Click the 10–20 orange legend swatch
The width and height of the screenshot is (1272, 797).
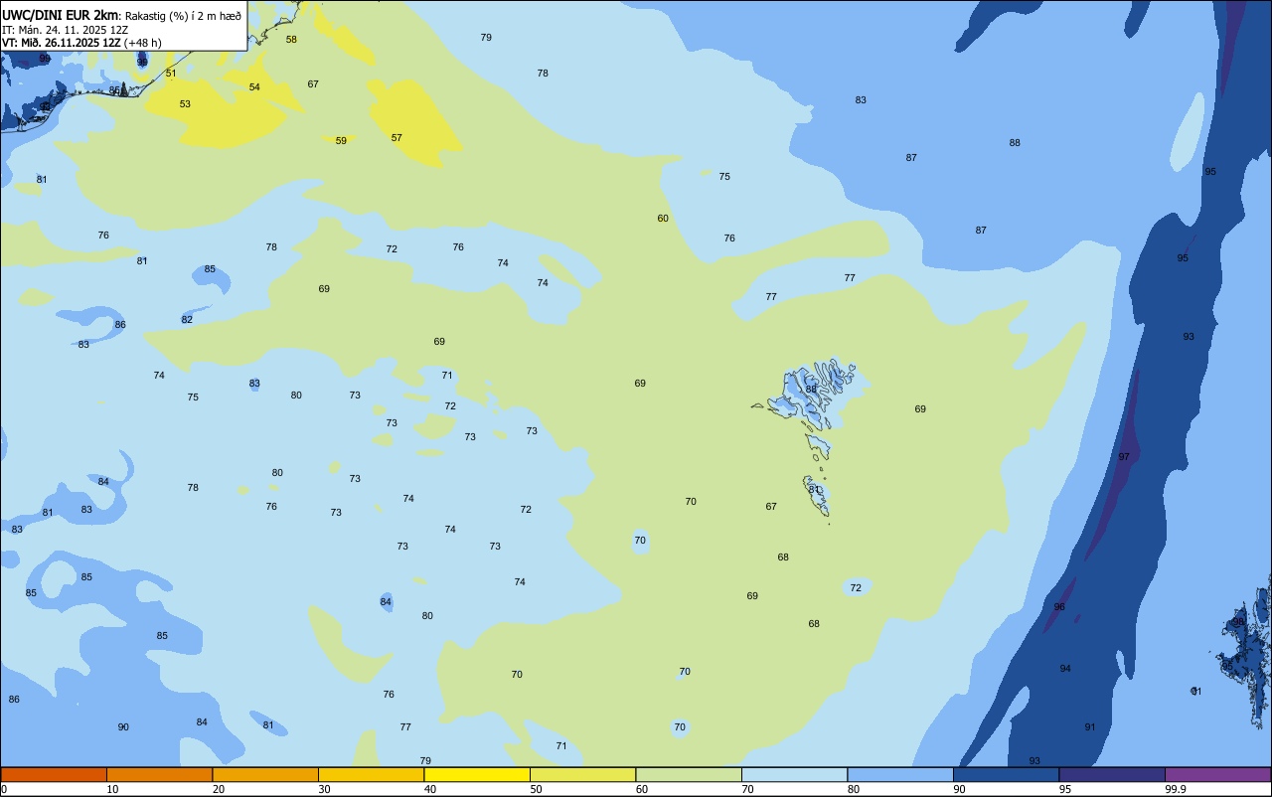[159, 774]
